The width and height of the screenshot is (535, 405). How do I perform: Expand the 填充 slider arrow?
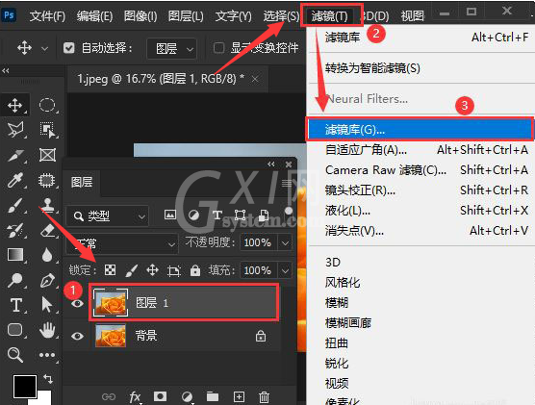pyautogui.click(x=285, y=271)
